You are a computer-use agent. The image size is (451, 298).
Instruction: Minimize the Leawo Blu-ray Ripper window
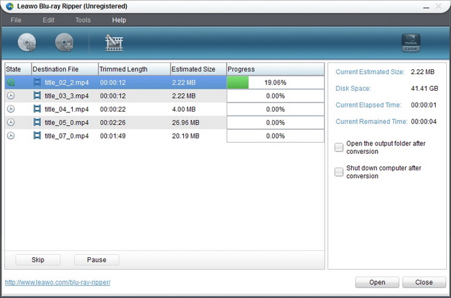(426, 7)
